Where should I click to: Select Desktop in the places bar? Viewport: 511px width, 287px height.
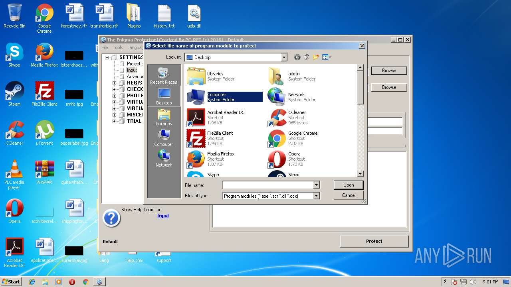164,96
